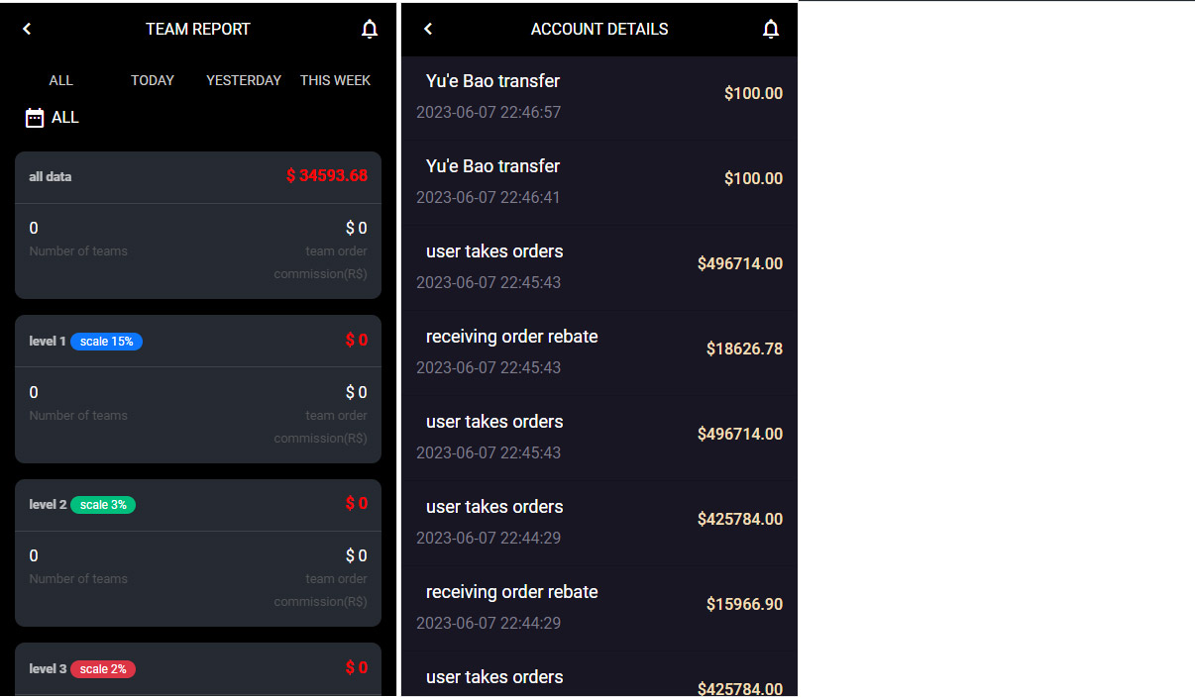Click the scale 2% level 3 badge
The width and height of the screenshot is (1195, 698).
pyautogui.click(x=103, y=669)
